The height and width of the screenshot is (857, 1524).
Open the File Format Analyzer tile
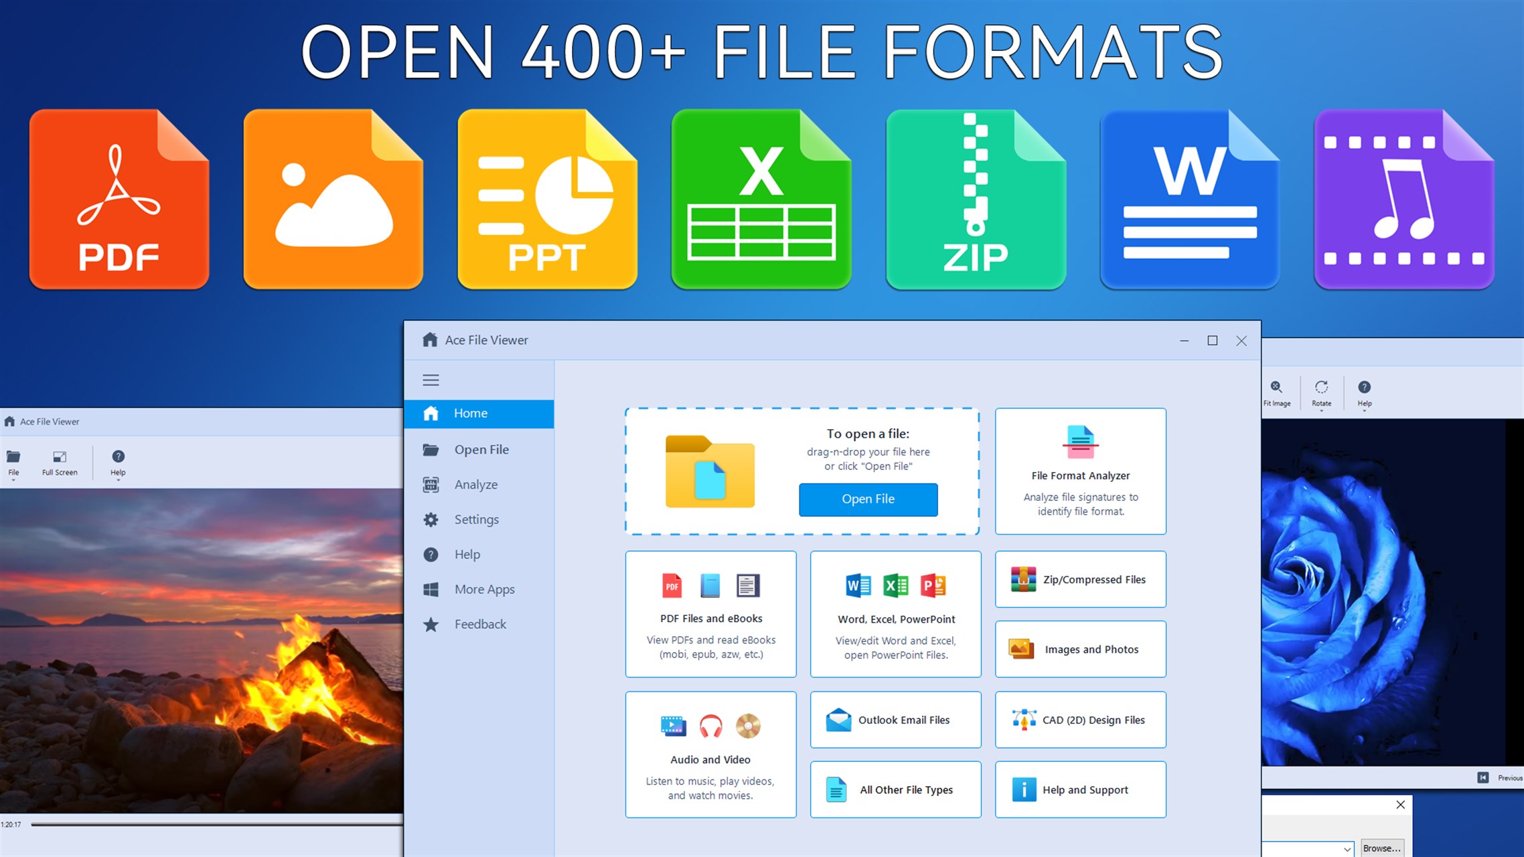click(1080, 471)
